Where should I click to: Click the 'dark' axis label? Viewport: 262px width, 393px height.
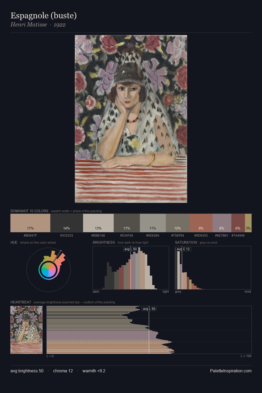(96, 292)
